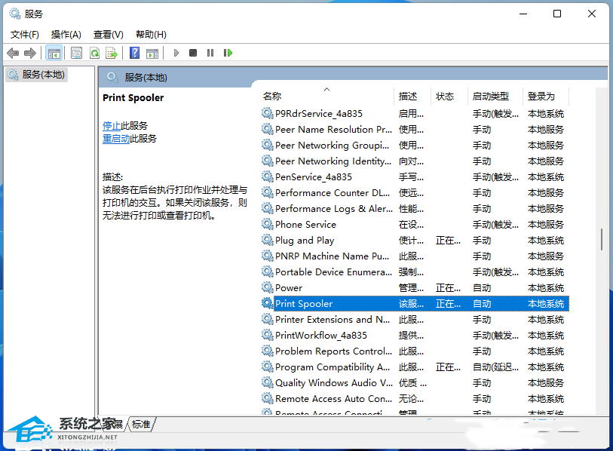Open the Properties toolbar icon
Viewport: 613px width, 451px height.
[x=77, y=53]
